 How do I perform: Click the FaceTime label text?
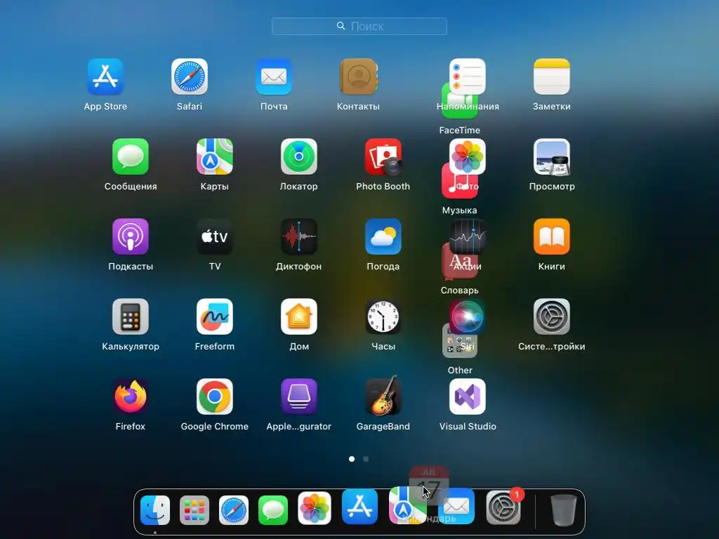[x=459, y=130]
